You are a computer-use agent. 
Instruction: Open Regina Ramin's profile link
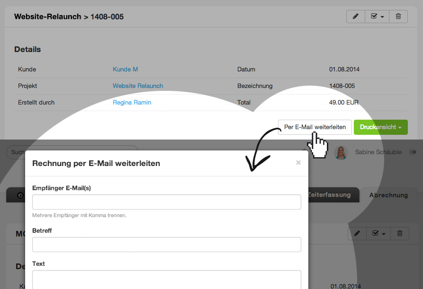pyautogui.click(x=132, y=102)
